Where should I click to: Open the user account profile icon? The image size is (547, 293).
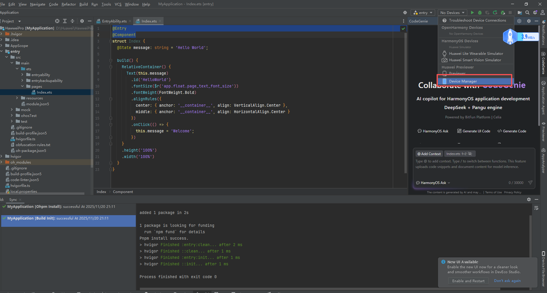pyautogui.click(x=542, y=13)
